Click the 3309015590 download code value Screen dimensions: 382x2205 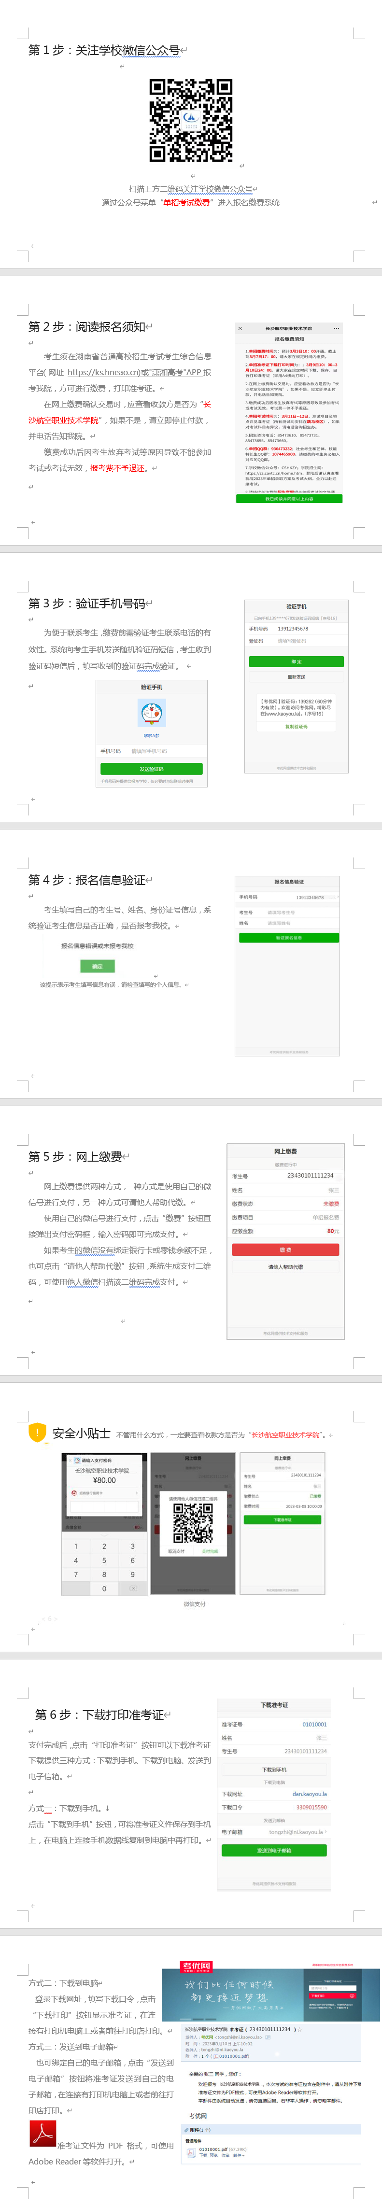point(312,1808)
